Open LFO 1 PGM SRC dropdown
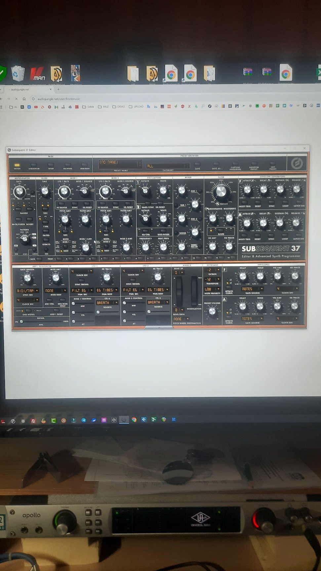The height and width of the screenshot is (571, 321). pyautogui.click(x=82, y=290)
